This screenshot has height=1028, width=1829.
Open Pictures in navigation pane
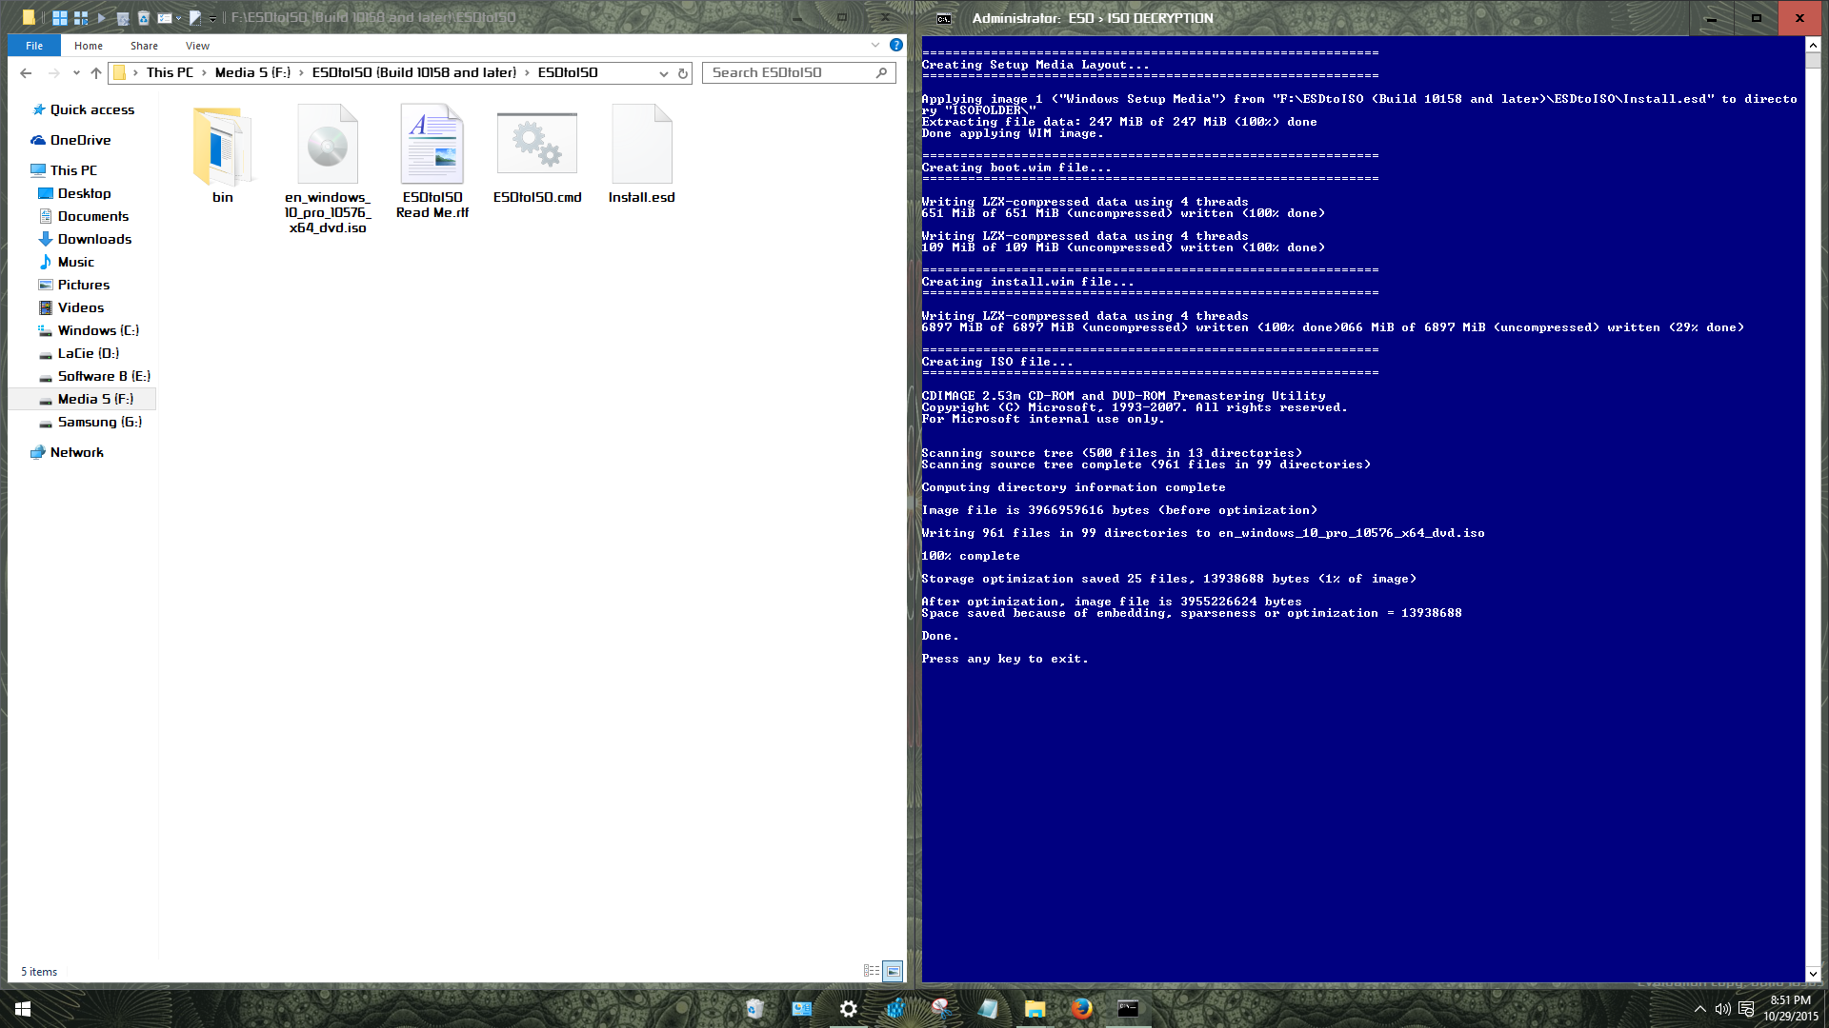pos(74,285)
